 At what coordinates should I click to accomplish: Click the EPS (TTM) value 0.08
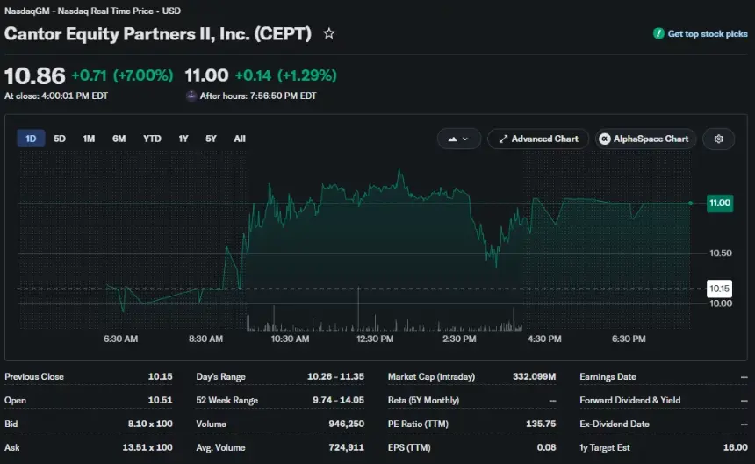point(547,447)
